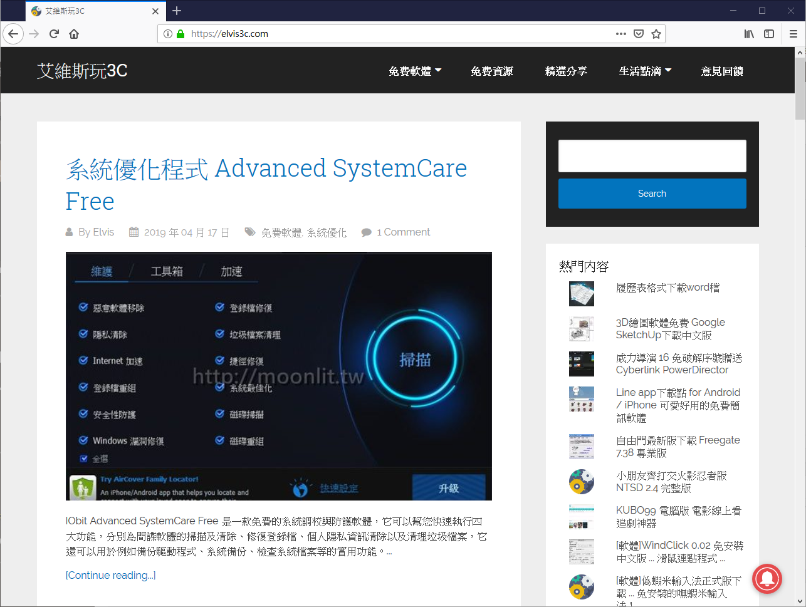The height and width of the screenshot is (607, 806).
Task: Open the 1 Comment link
Action: pyautogui.click(x=403, y=232)
